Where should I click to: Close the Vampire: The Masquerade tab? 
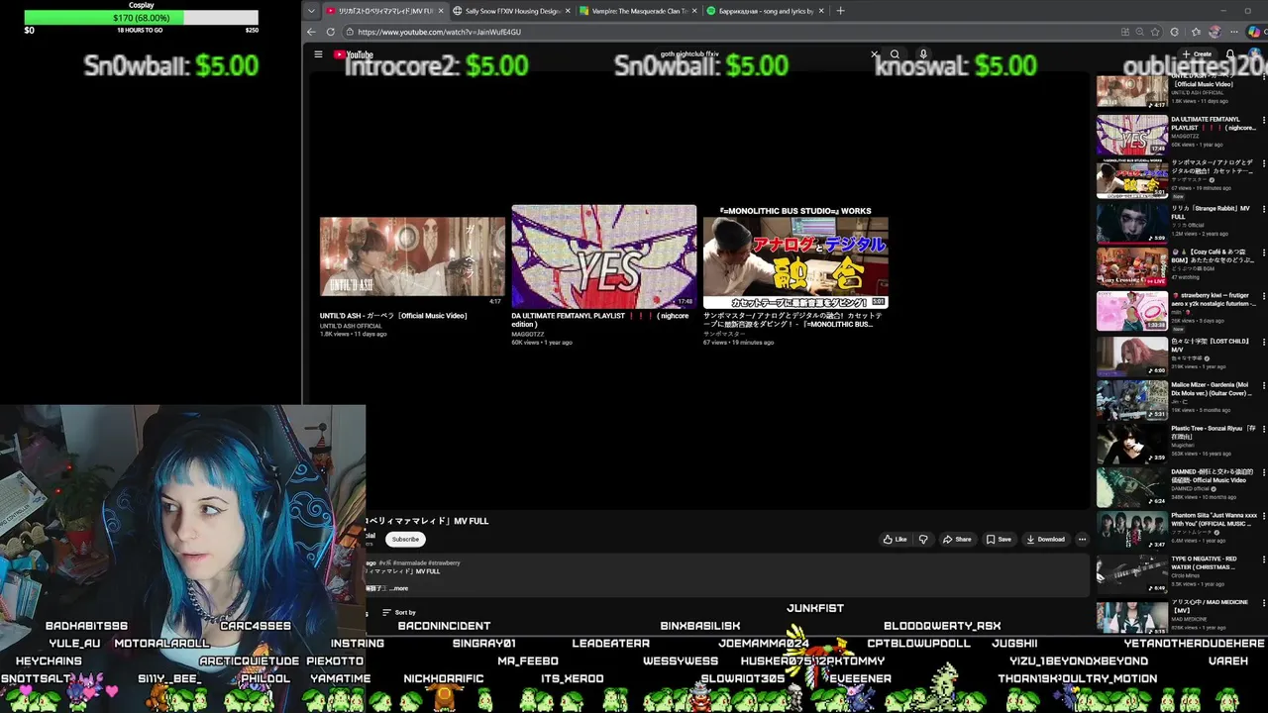coord(693,11)
